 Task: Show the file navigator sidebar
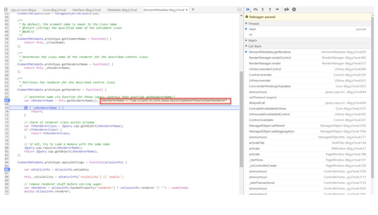tap(6, 10)
